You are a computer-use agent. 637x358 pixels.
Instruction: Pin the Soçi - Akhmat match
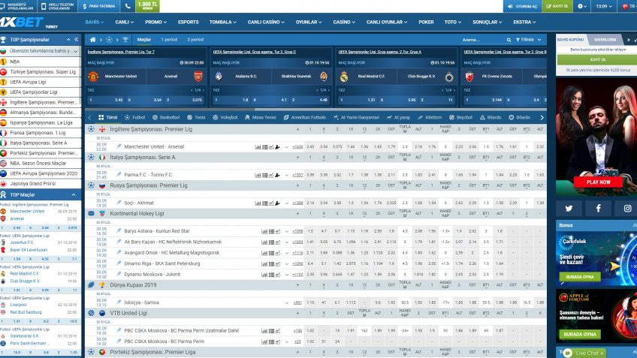pyautogui.click(x=119, y=203)
